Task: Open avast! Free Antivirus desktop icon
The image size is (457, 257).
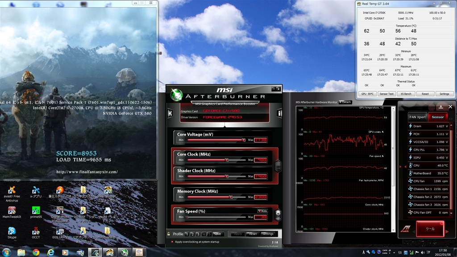Action: pyautogui.click(x=12, y=194)
